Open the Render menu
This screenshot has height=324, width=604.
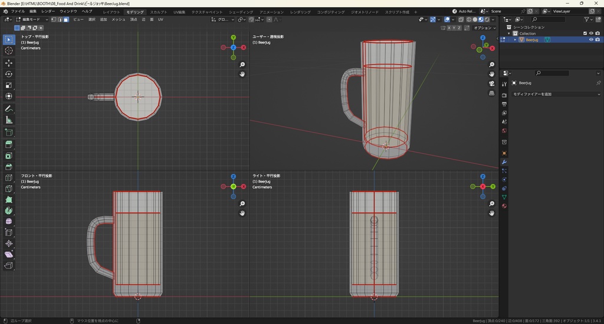tap(48, 12)
